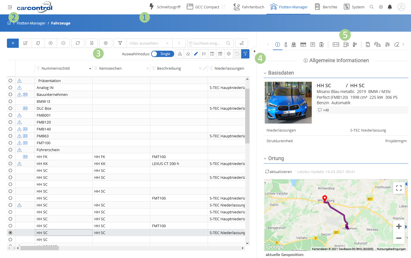Open the parking P tab icon
Screen dimensions: 411x258
tap(313, 44)
